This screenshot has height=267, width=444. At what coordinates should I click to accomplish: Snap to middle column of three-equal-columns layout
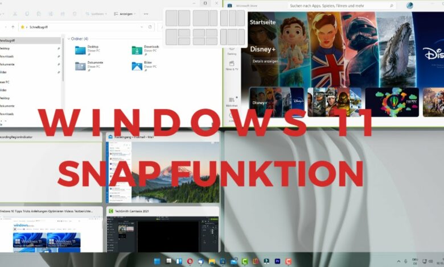pyautogui.click(x=232, y=18)
